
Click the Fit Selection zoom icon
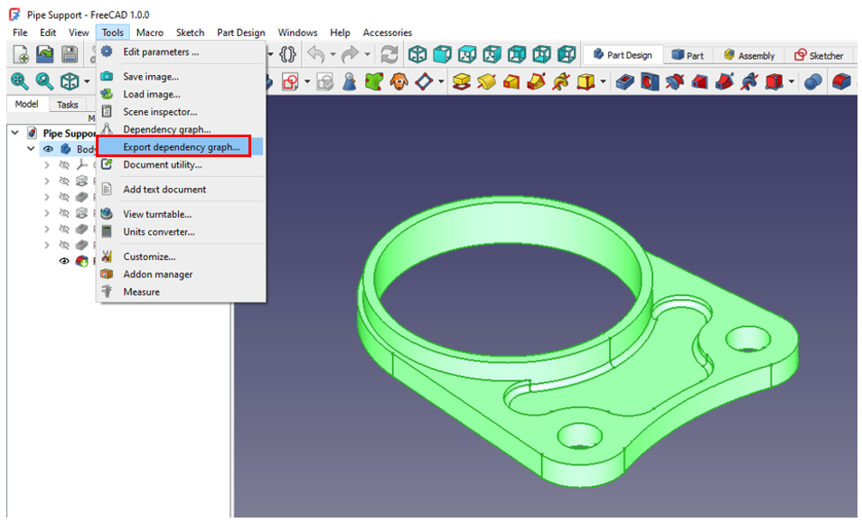[43, 82]
